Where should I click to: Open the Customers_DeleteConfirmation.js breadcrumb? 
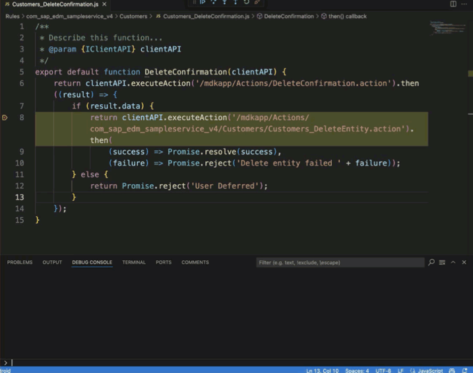pyautogui.click(x=206, y=17)
